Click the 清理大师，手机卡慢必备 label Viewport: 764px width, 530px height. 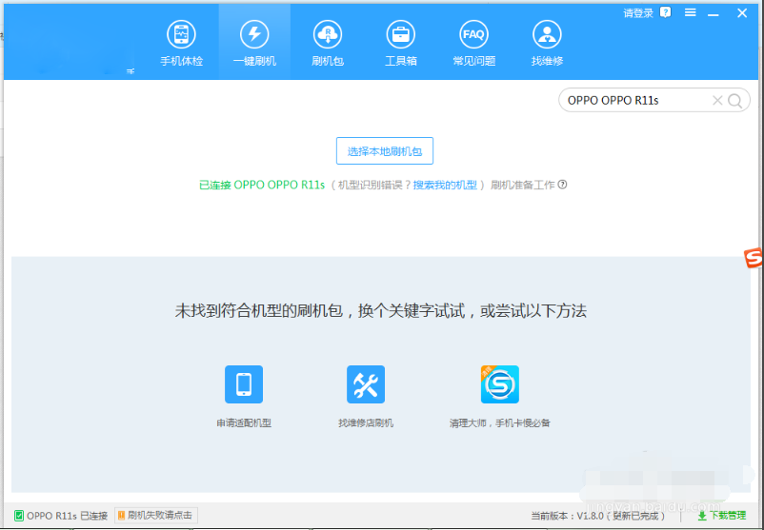(500, 422)
